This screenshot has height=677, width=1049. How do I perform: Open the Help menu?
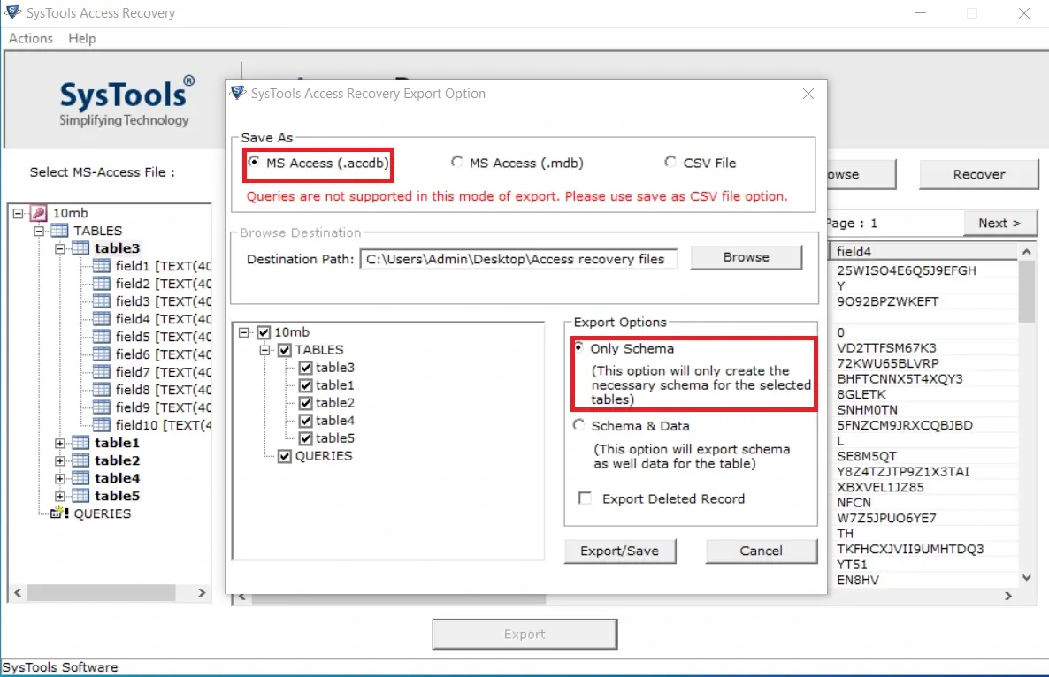81,39
